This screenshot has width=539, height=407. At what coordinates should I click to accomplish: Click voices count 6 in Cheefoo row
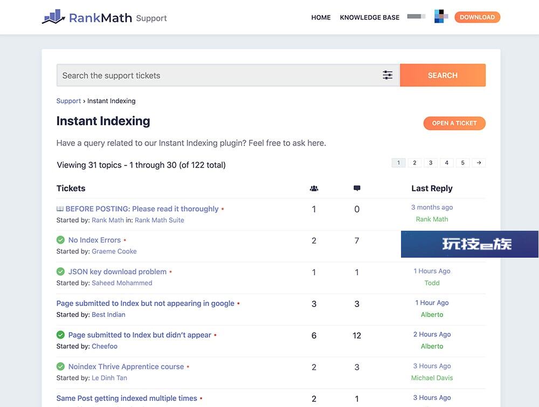tap(314, 335)
